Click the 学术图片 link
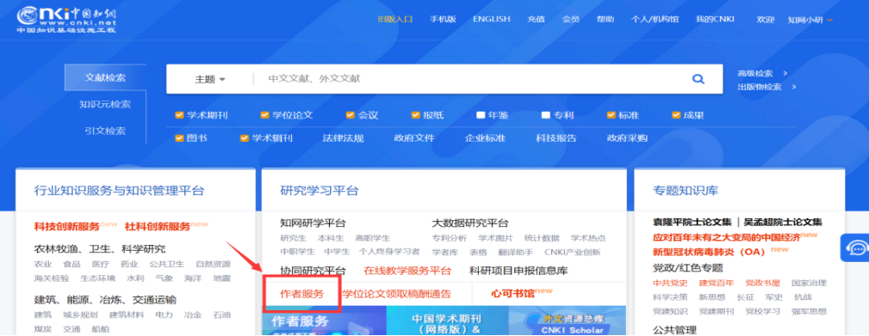869x336 pixels. click(495, 238)
